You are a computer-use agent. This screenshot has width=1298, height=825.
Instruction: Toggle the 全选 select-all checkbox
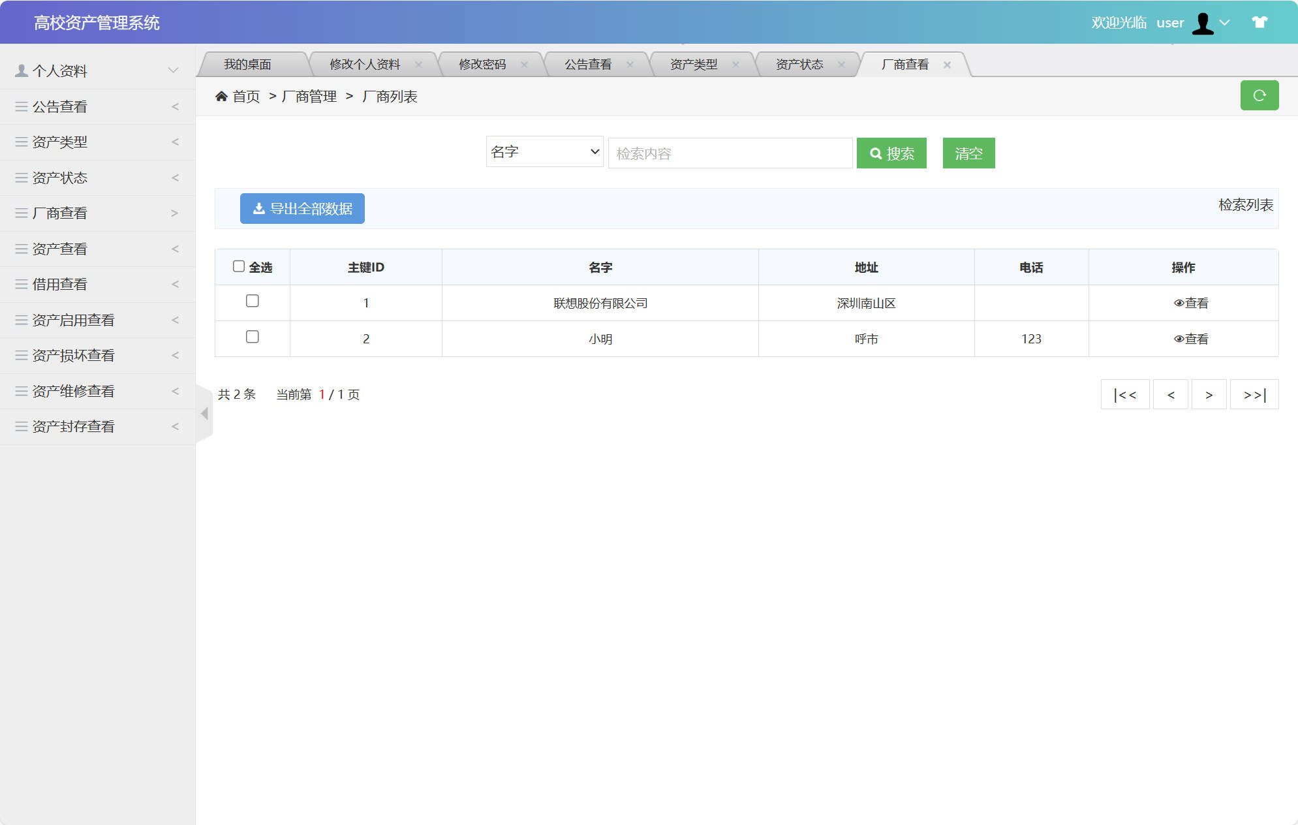[238, 265]
